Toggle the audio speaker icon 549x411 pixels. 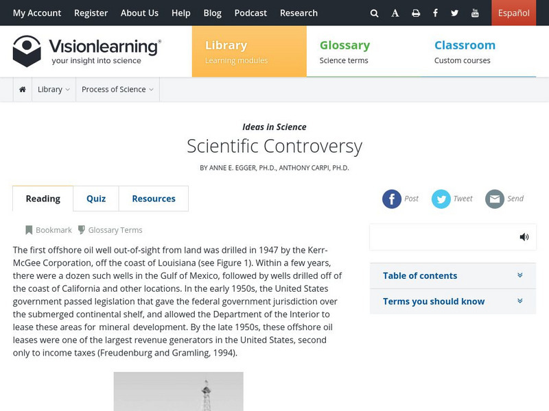click(x=524, y=237)
